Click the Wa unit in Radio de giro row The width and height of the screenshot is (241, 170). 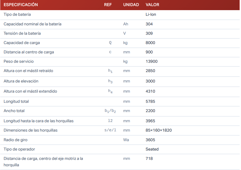pyautogui.click(x=126, y=140)
